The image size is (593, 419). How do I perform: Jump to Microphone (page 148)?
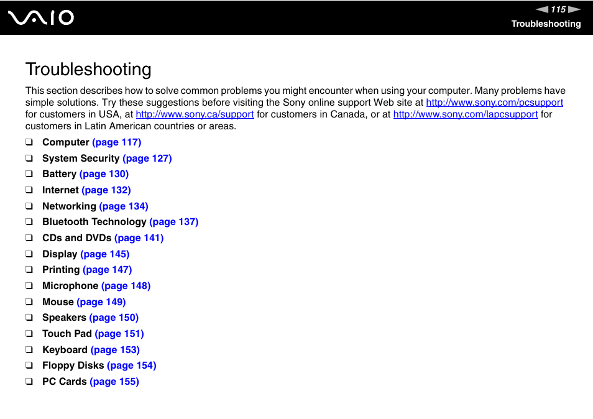click(126, 286)
